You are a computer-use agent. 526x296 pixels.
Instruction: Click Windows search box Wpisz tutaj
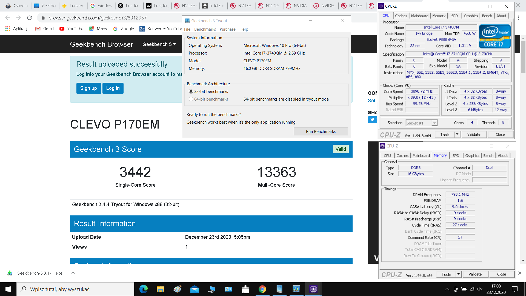pyautogui.click(x=75, y=289)
